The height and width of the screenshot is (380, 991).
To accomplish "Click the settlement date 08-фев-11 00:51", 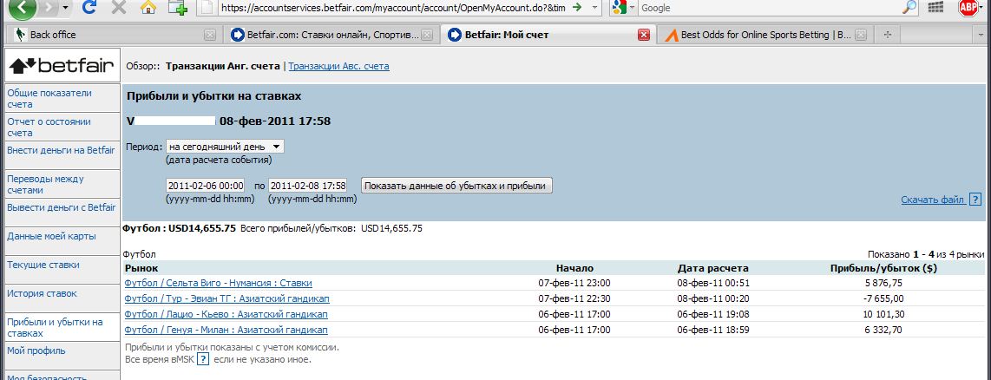I will pyautogui.click(x=713, y=283).
